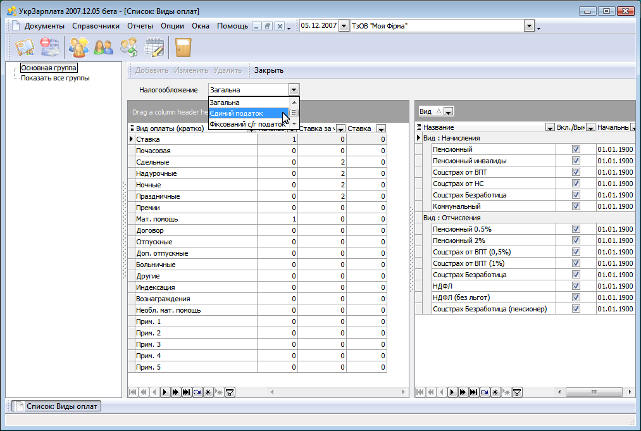Click the Закрыть button
The width and height of the screenshot is (641, 431).
268,70
